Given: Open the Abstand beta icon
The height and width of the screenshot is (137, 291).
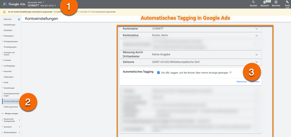Looking at the screenshot, I should coord(264,2).
